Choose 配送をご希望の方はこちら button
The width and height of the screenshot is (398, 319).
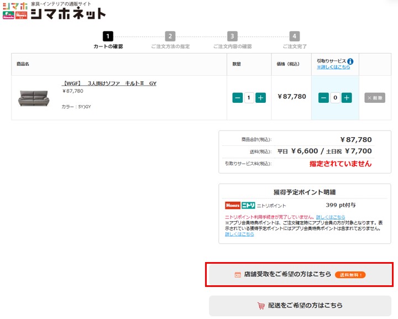300,305
